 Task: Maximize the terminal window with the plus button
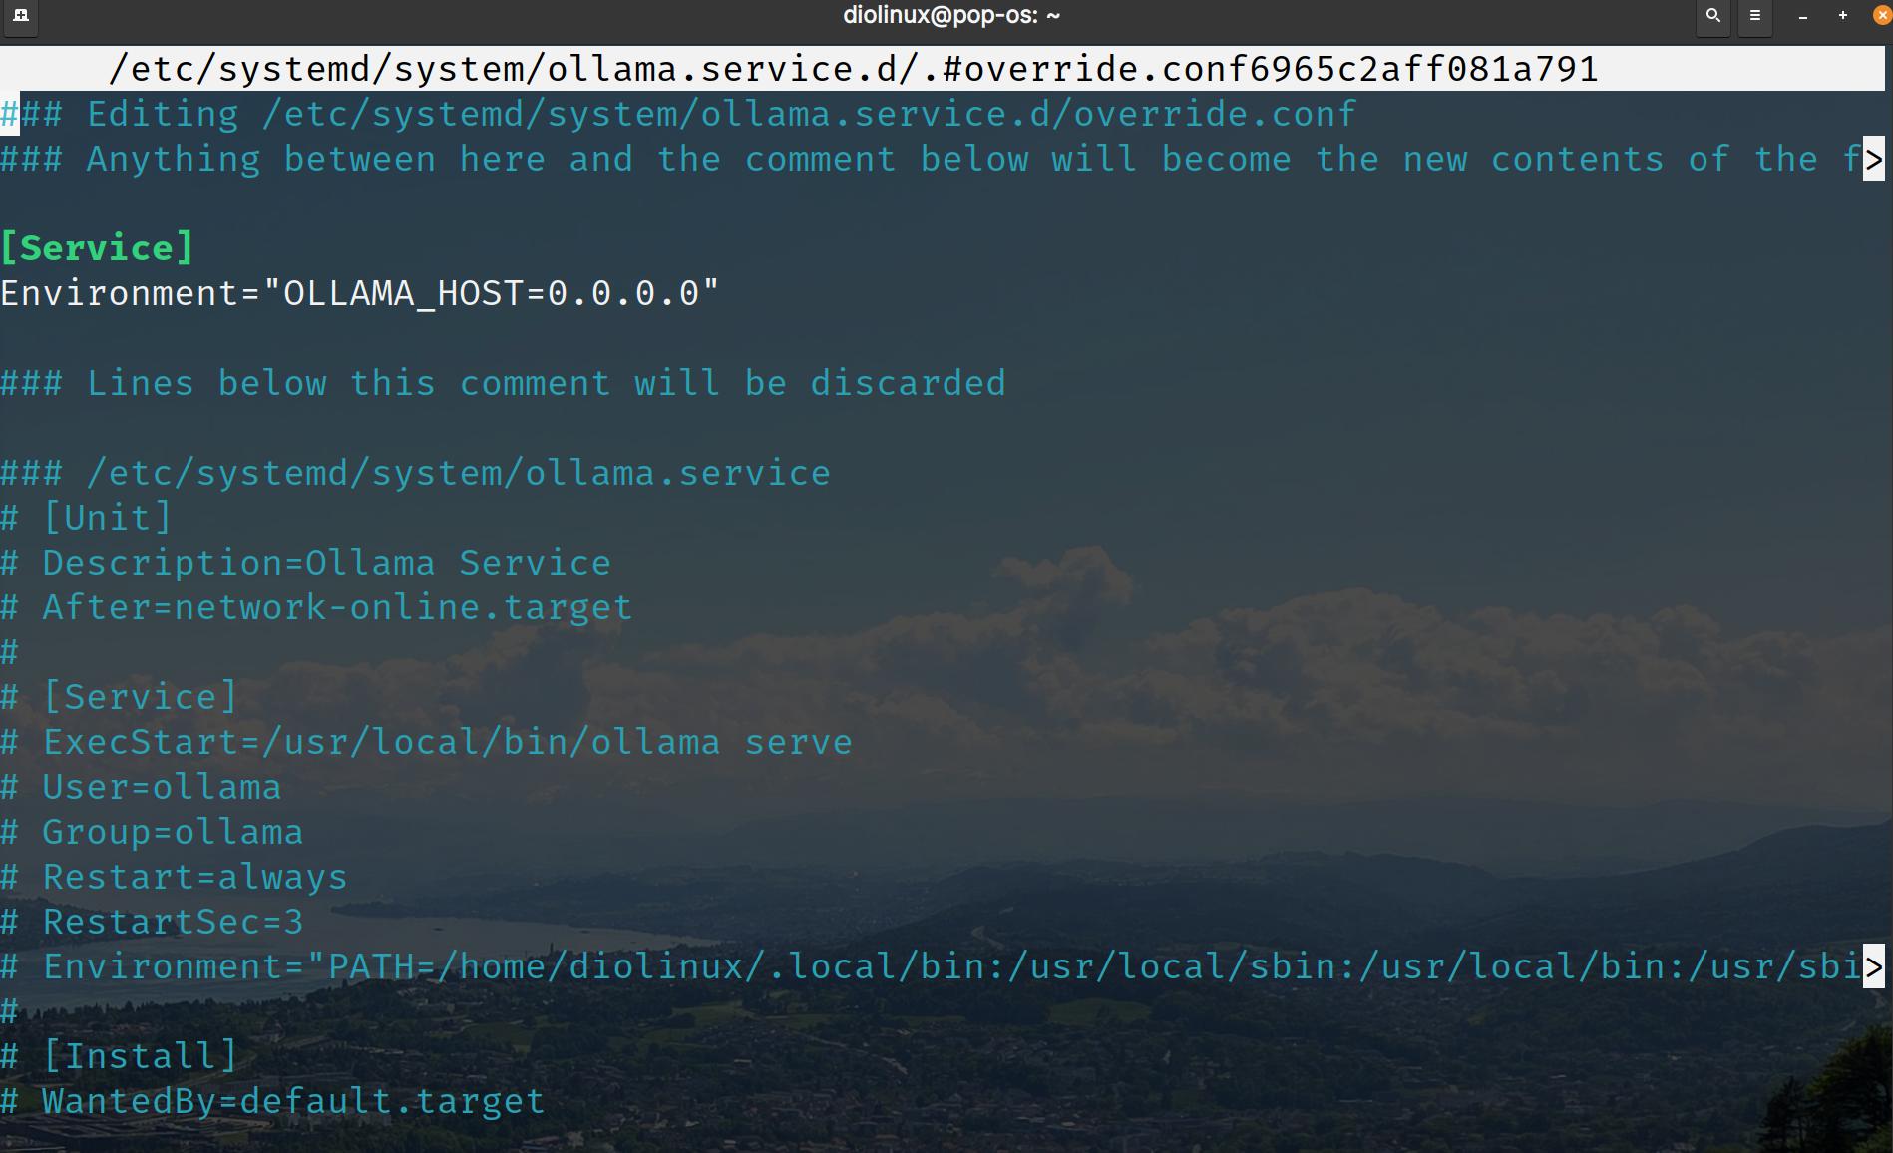pos(1842,16)
